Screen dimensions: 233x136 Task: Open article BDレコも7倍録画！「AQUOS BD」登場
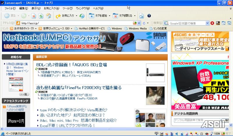(x=72, y=65)
